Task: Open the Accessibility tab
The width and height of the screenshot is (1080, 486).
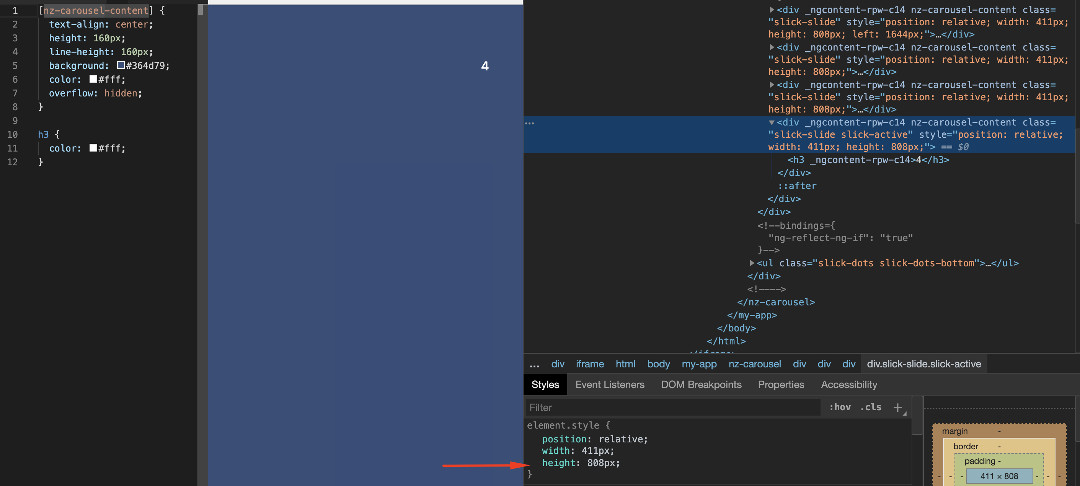Action: click(x=848, y=385)
